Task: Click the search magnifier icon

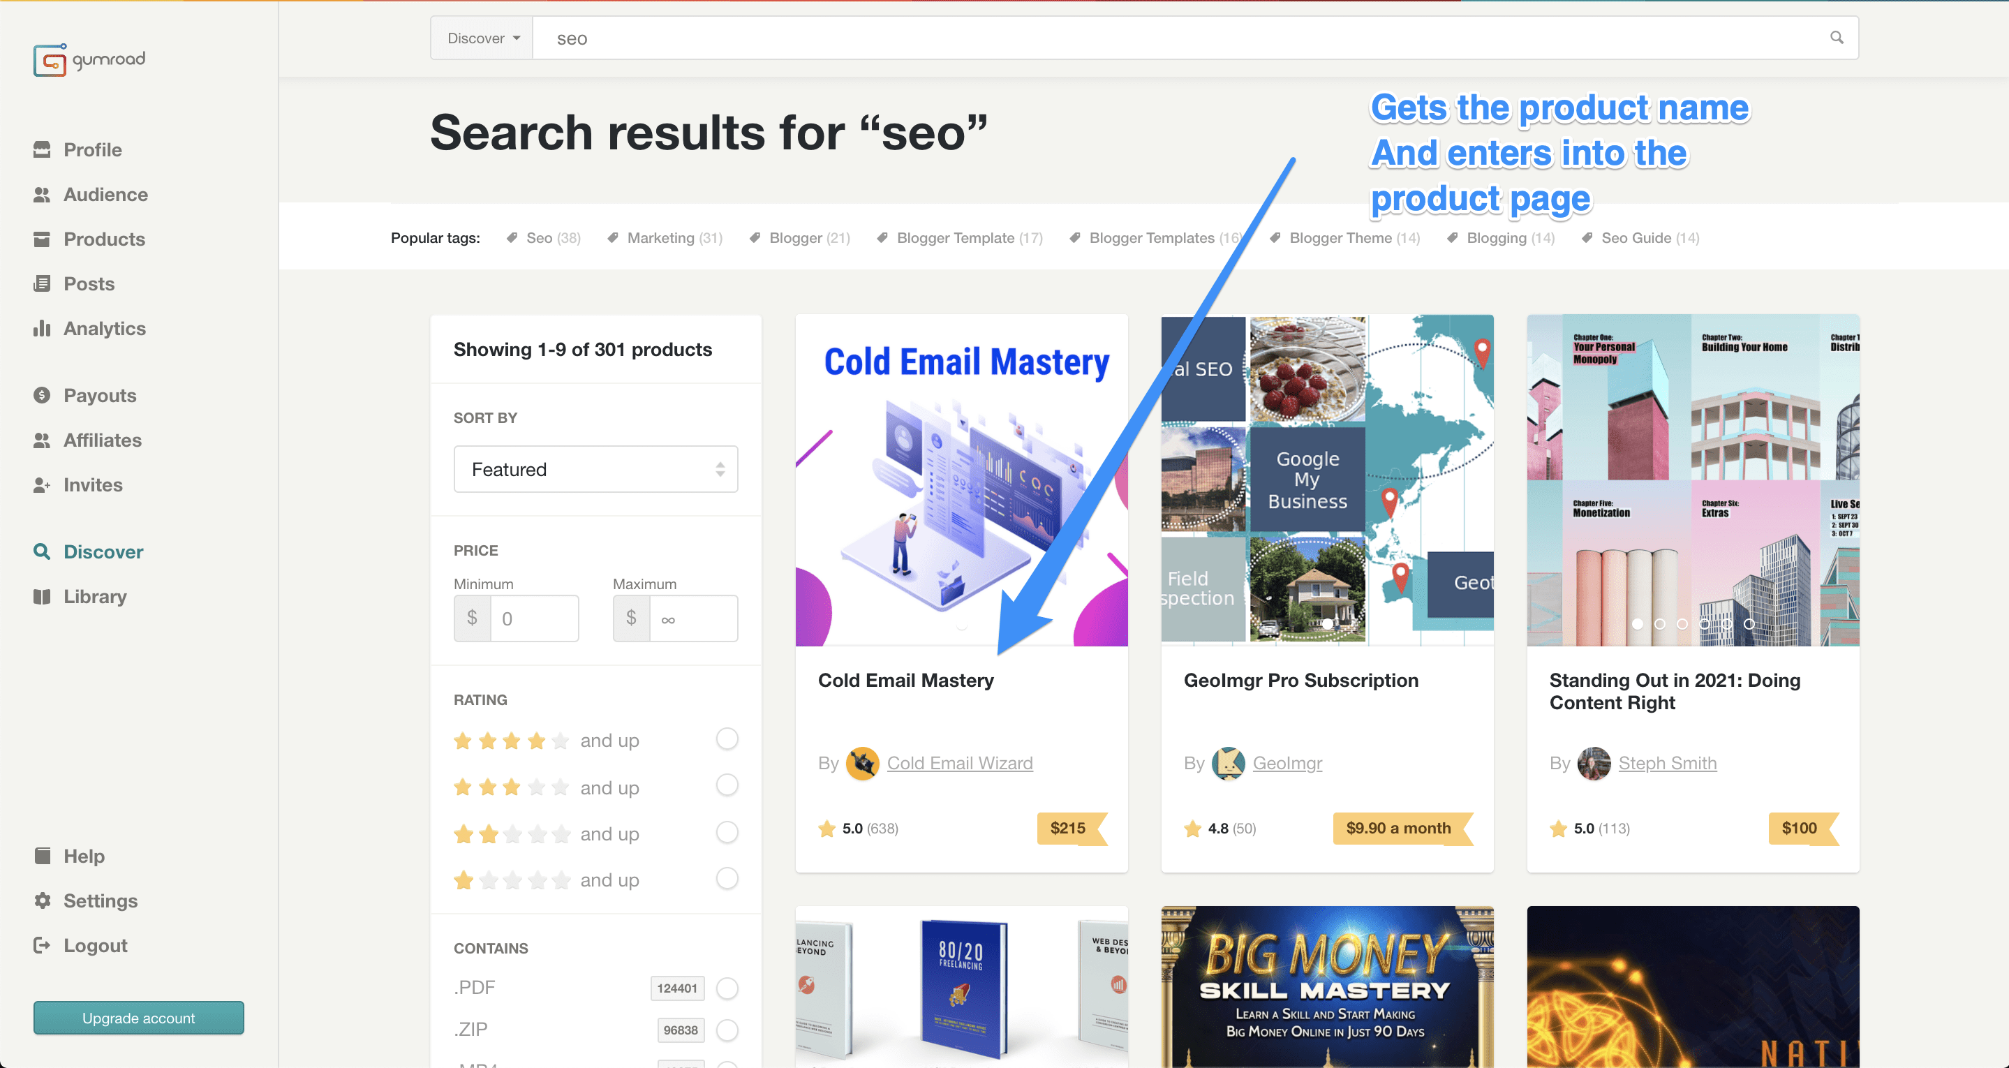Action: (x=1837, y=38)
